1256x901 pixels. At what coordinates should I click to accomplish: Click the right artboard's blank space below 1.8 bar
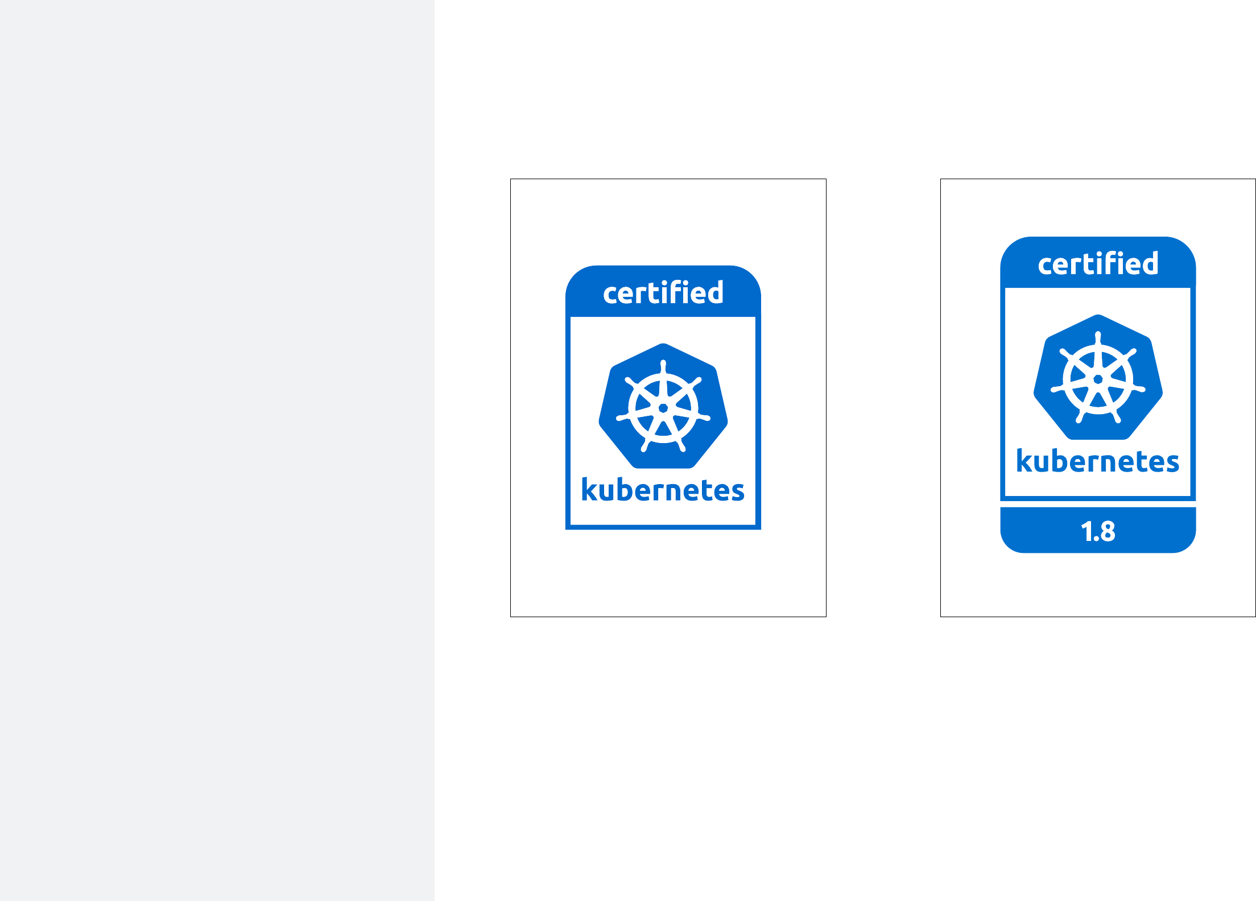point(1098,586)
